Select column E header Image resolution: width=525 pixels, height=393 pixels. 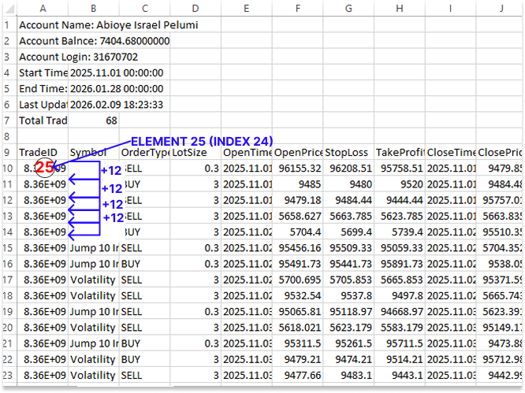coord(247,9)
